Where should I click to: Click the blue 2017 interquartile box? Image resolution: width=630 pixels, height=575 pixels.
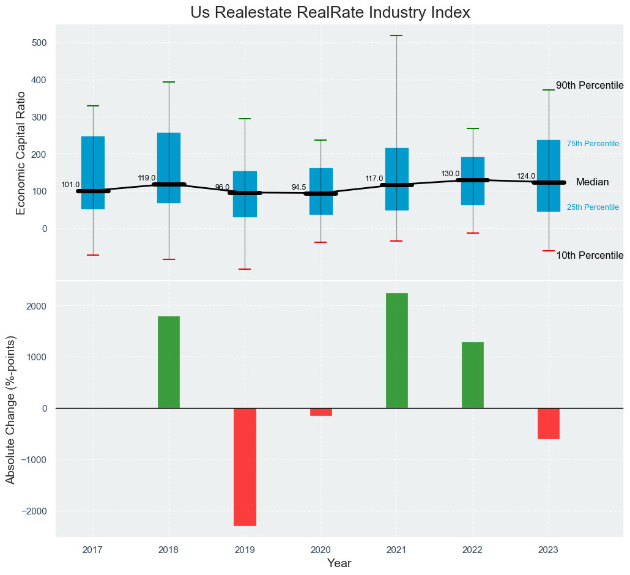click(x=93, y=172)
